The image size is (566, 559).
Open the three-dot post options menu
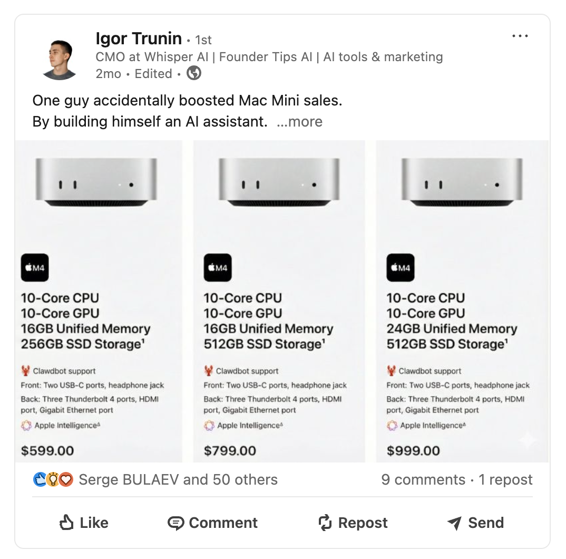point(520,36)
